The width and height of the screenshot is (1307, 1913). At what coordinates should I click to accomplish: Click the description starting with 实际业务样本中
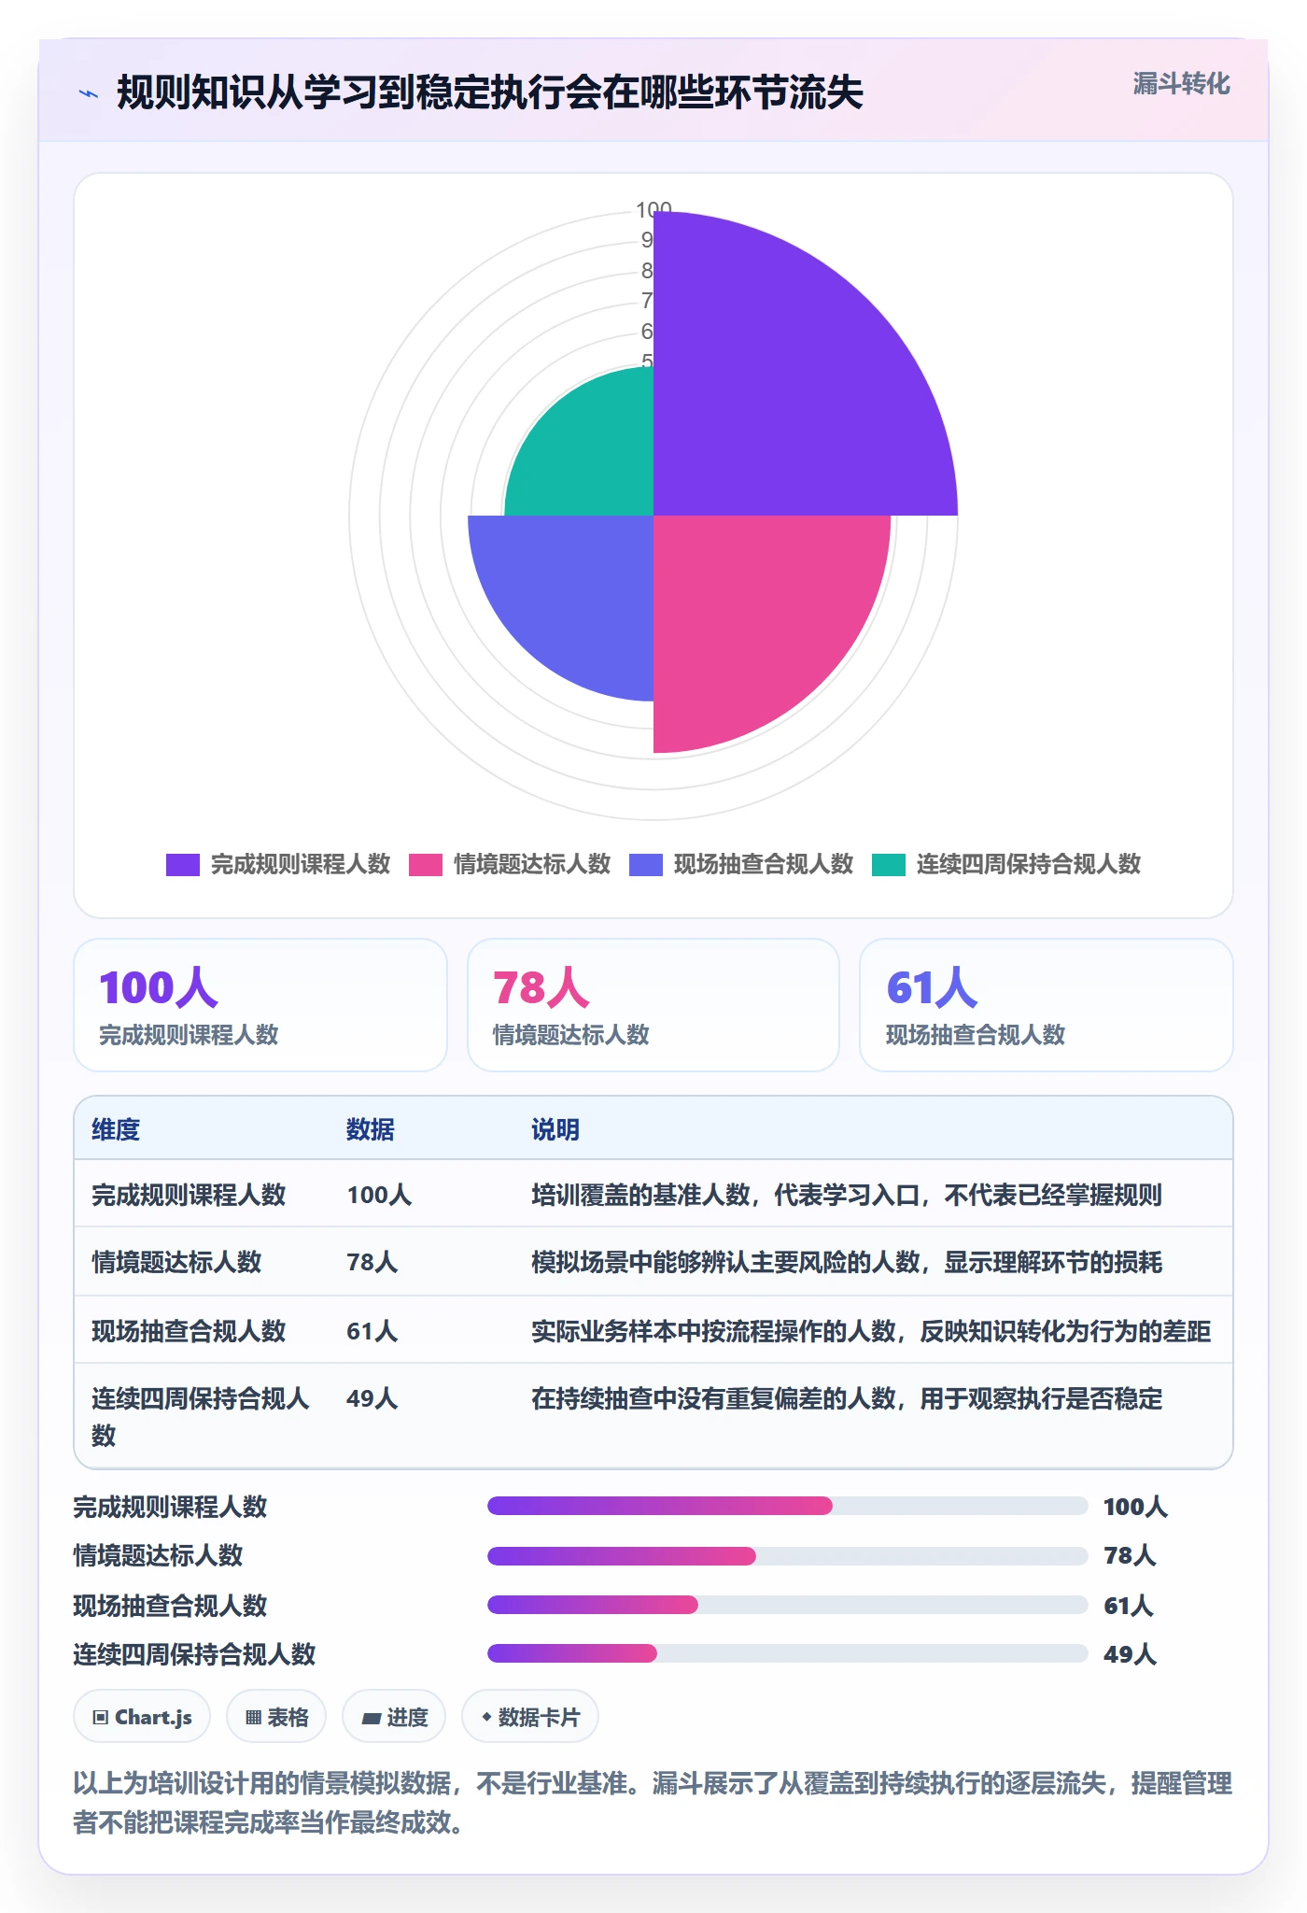871,1331
